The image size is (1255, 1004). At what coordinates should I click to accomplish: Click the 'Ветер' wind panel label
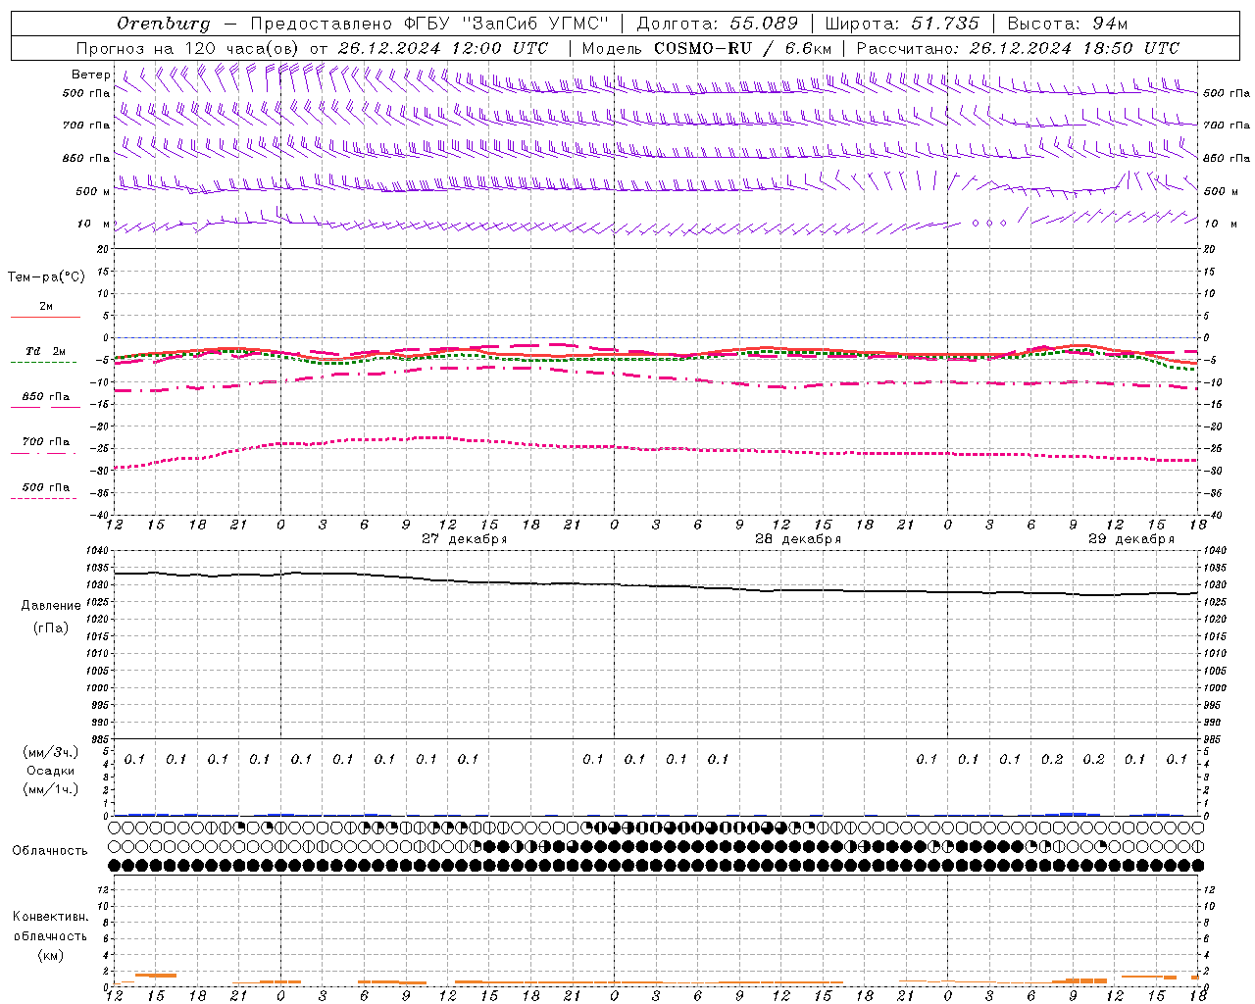[x=90, y=75]
